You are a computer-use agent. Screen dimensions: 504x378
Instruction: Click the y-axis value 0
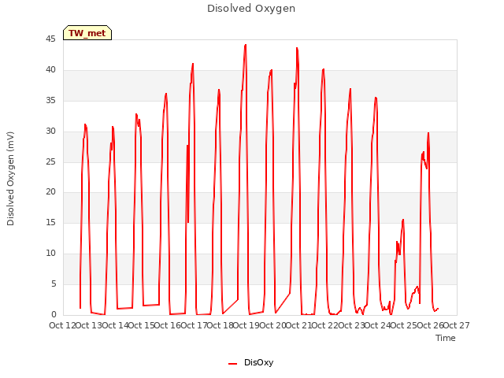(x=54, y=314)
